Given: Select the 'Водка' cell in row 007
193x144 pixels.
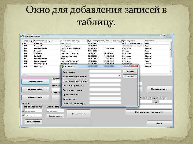Looking at the screenshot, I should (x=74, y=58).
